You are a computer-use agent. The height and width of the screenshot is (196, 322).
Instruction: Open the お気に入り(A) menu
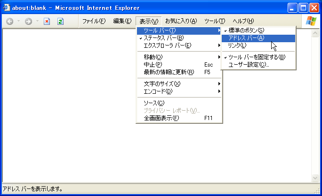pos(181,21)
